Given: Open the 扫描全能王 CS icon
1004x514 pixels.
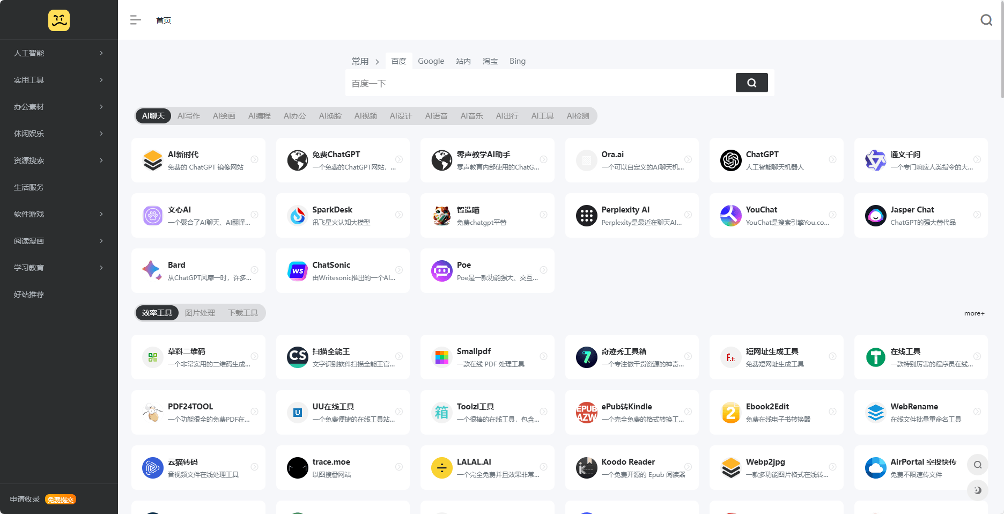Looking at the screenshot, I should [x=297, y=357].
